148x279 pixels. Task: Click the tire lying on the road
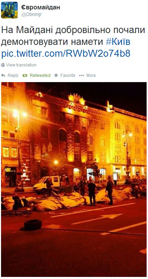point(33,225)
